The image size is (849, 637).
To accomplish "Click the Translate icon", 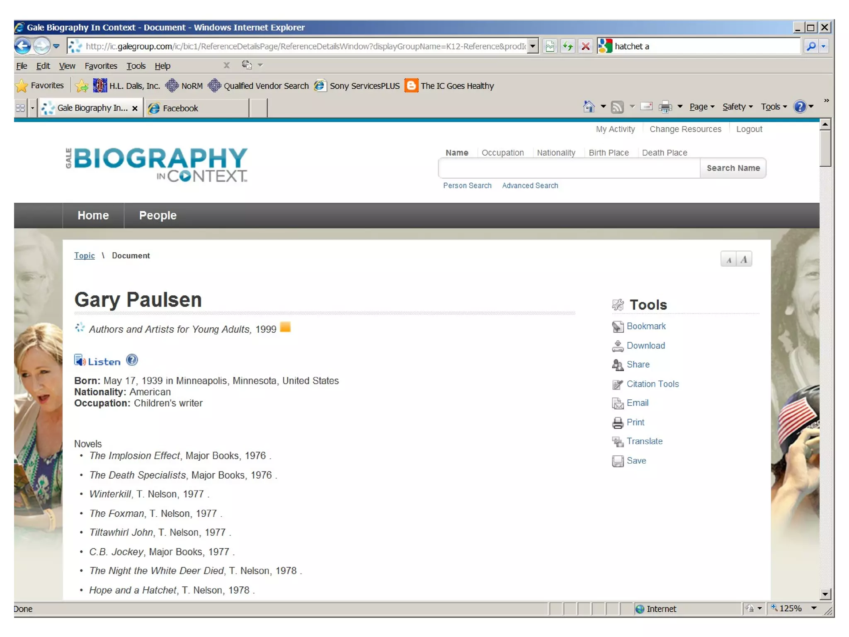I will 617,442.
